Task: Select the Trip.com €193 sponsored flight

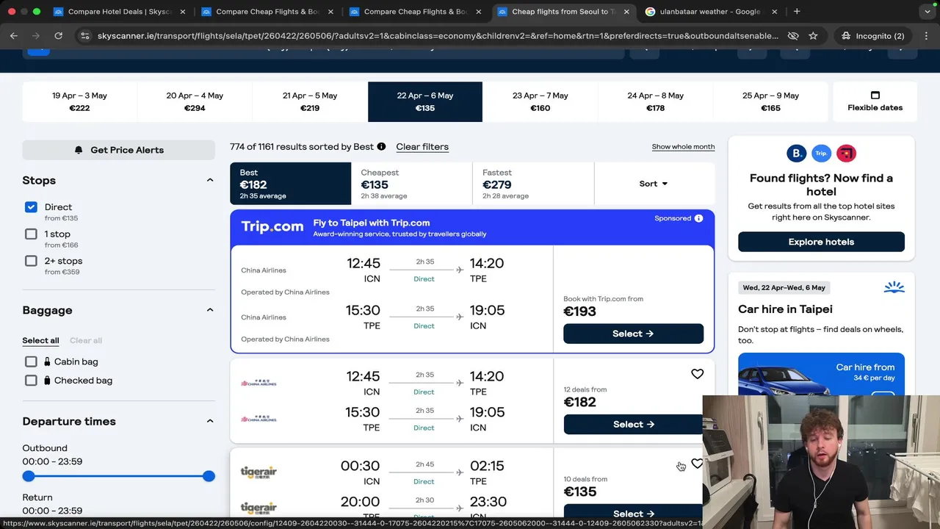Action: (633, 334)
